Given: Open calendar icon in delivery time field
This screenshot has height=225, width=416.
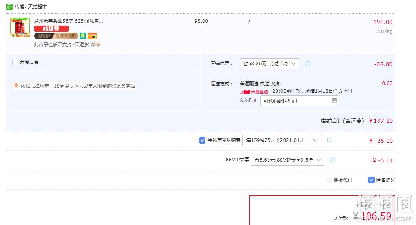Looking at the screenshot, I should click(x=334, y=100).
